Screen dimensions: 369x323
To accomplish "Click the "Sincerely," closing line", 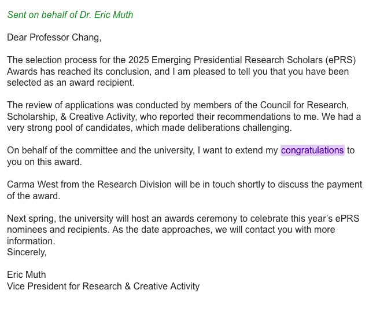I will 27,252.
